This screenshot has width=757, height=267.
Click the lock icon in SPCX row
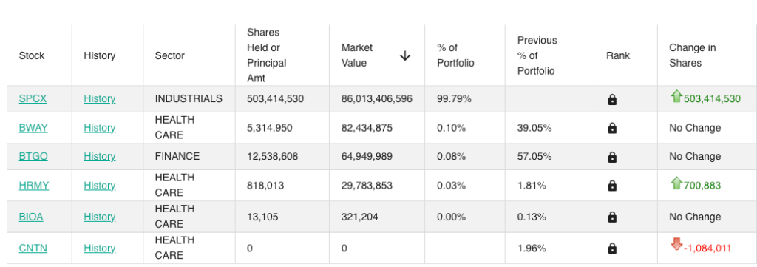pos(612,99)
